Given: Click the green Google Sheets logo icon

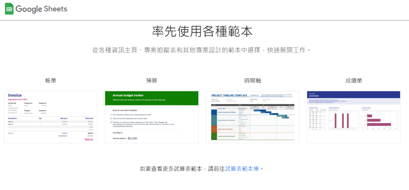Looking at the screenshot, I should coord(9,9).
